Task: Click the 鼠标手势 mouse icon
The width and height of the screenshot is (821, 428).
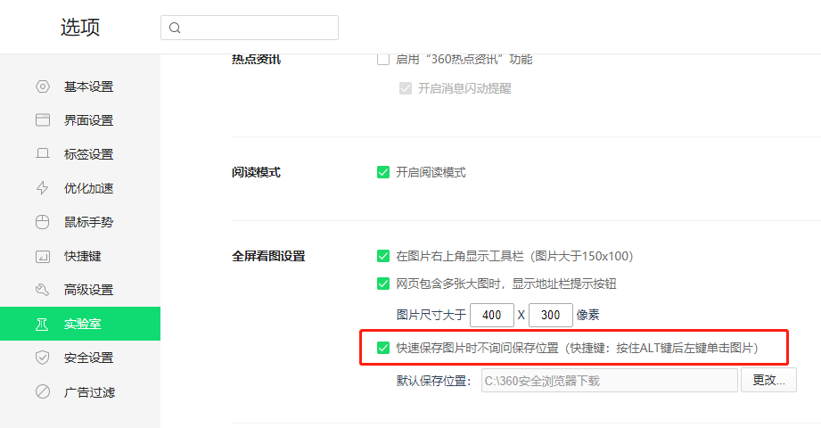Action: pyautogui.click(x=43, y=222)
